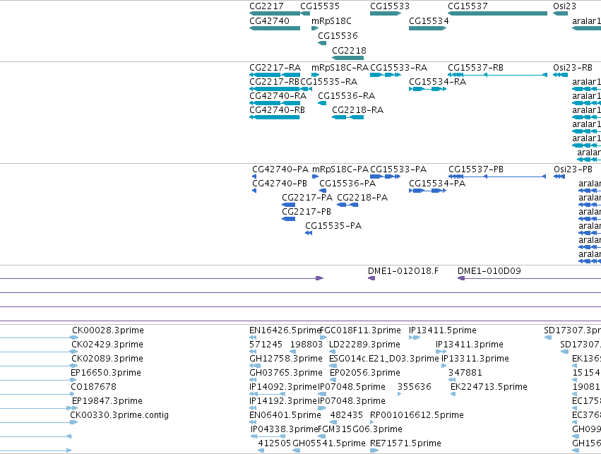The height and width of the screenshot is (454, 601).
Task: Select the DME1-010D09 feature label
Action: [x=489, y=272]
